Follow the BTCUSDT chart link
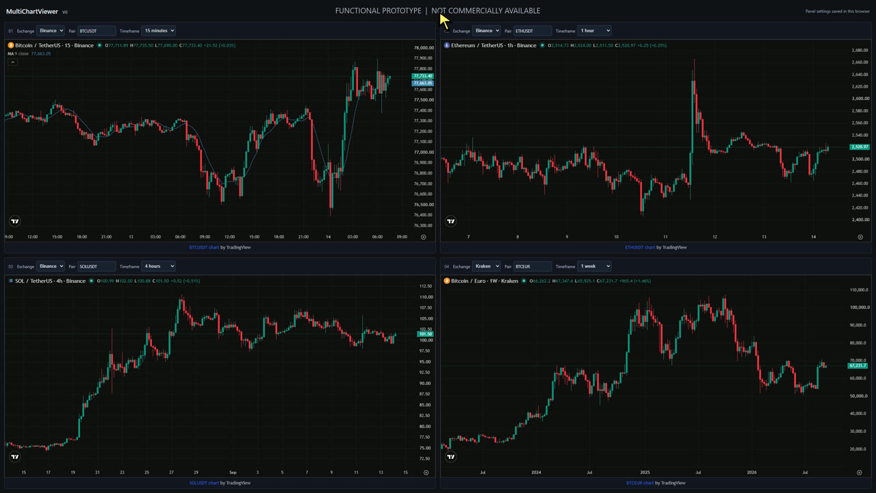 tap(204, 247)
